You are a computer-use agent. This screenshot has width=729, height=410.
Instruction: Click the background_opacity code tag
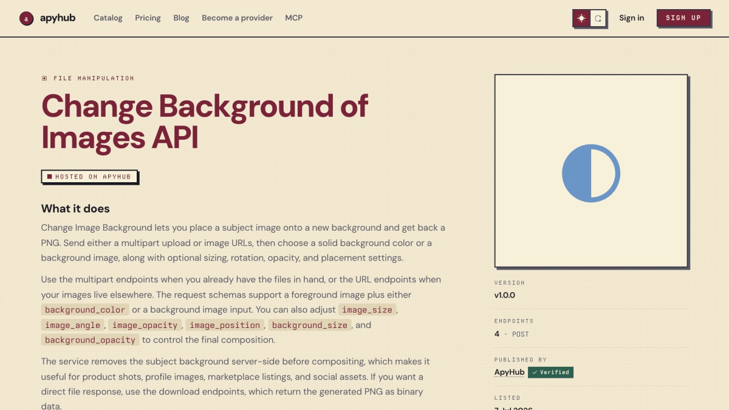(x=90, y=340)
